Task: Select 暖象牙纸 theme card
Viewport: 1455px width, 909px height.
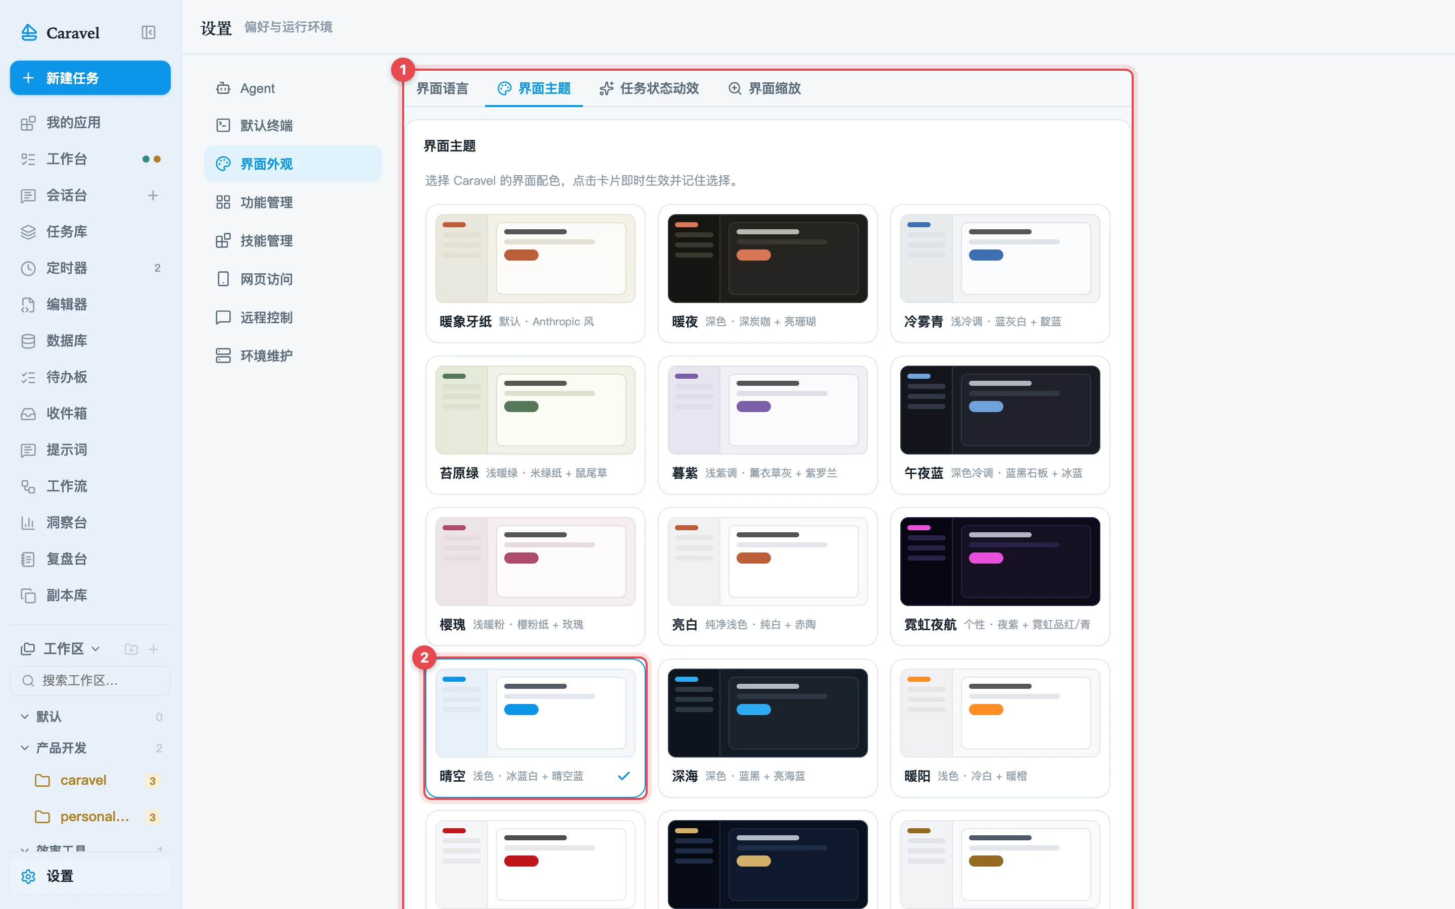Action: coord(535,274)
